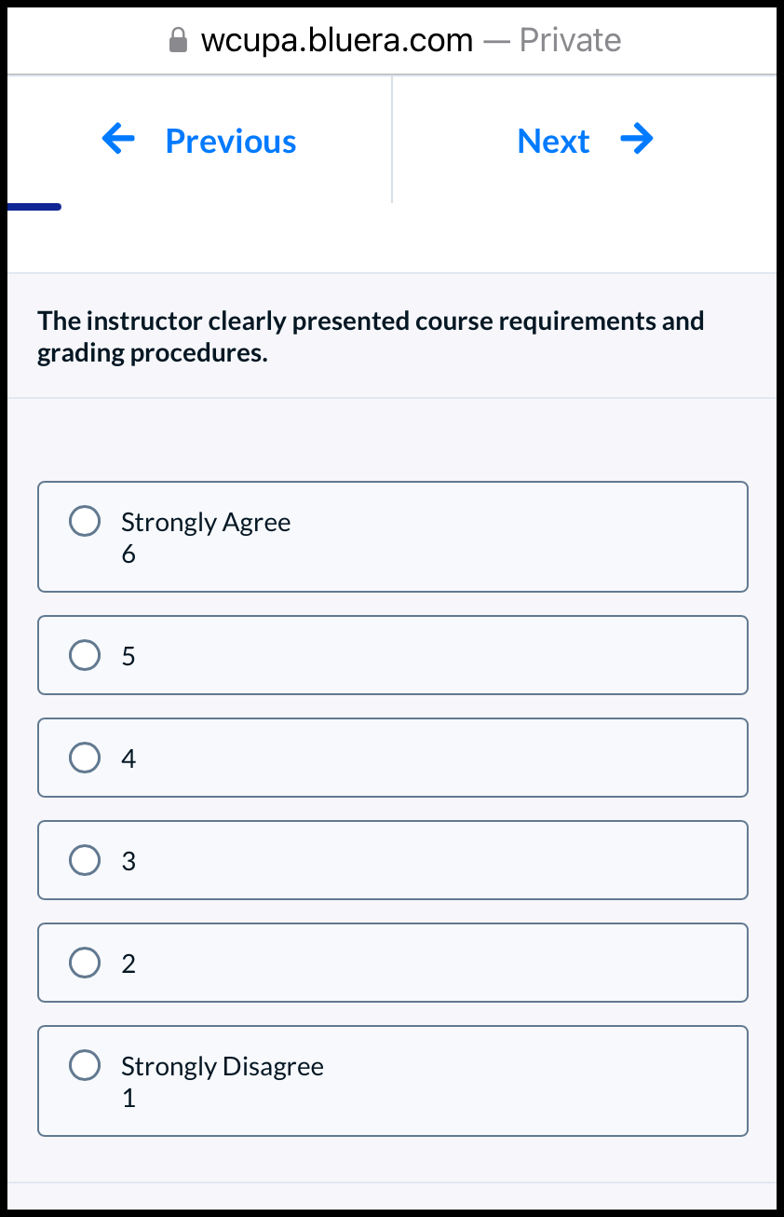
Task: Click the 'Strongly Agree' label text
Action: coord(206,522)
